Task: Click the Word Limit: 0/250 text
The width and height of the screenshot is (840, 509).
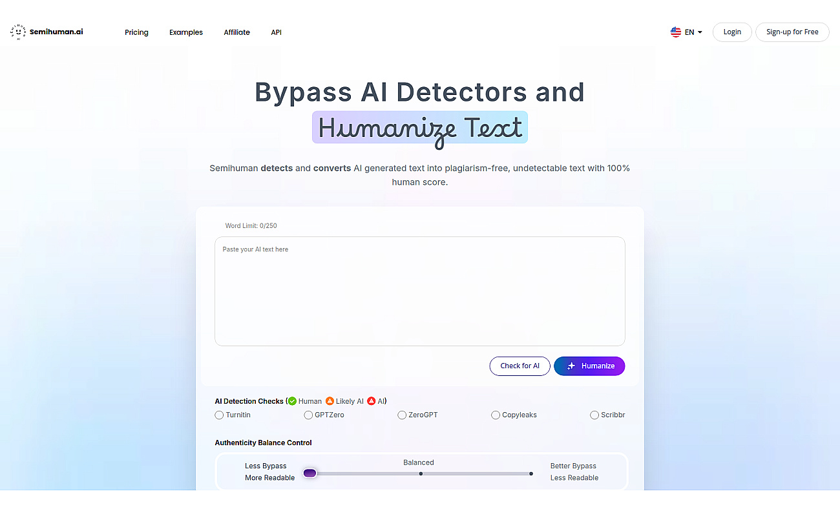Action: [x=251, y=226]
